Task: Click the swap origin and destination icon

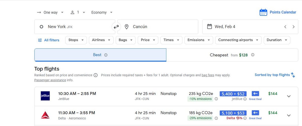Action: click(x=116, y=27)
